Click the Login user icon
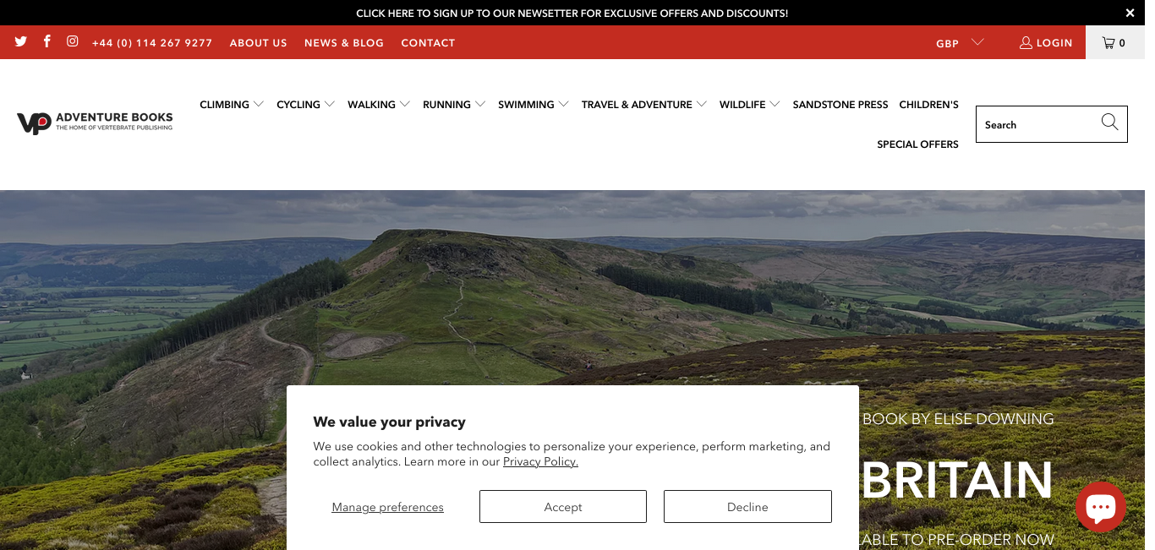This screenshot has width=1155, height=550. click(x=1026, y=42)
